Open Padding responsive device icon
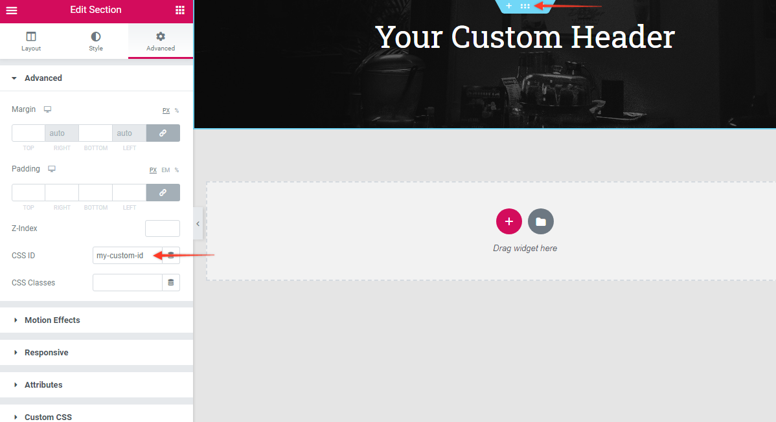The image size is (776, 422). click(x=51, y=169)
